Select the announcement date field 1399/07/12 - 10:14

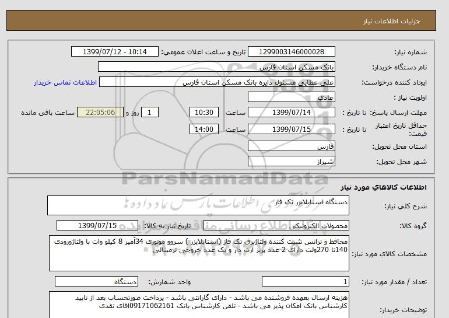tap(114, 52)
